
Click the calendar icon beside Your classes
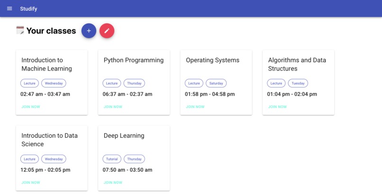[x=20, y=30]
